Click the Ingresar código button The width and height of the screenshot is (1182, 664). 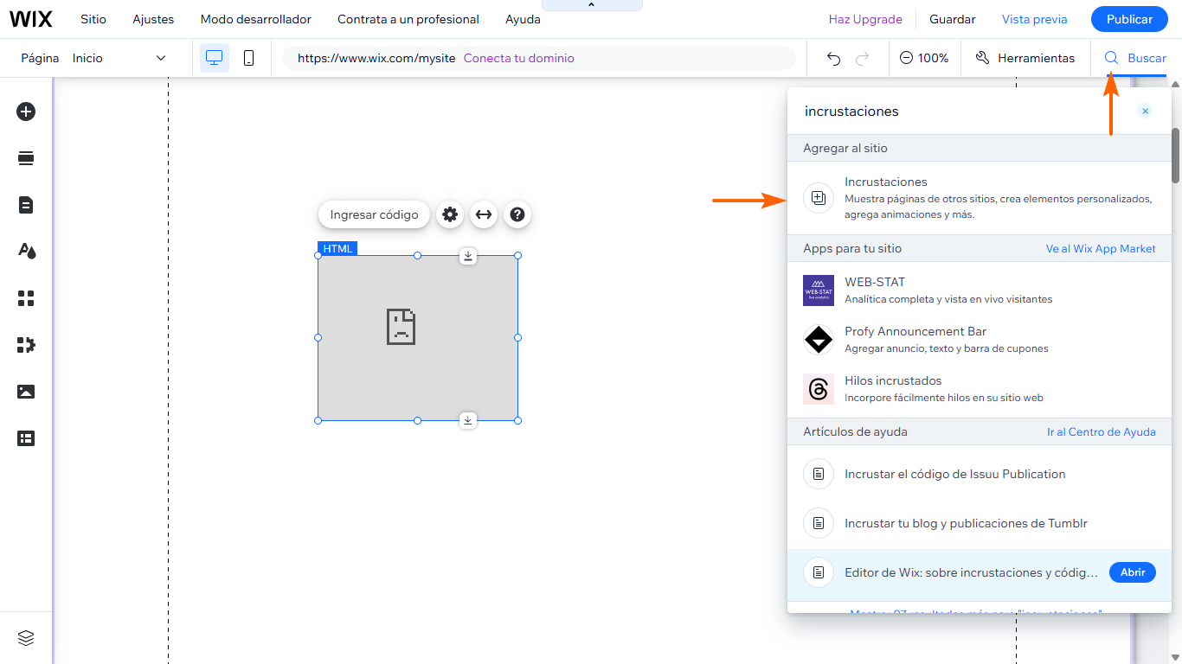(x=374, y=214)
